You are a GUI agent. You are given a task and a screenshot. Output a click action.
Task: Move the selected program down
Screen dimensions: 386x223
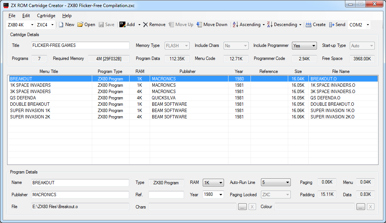pos(212,25)
